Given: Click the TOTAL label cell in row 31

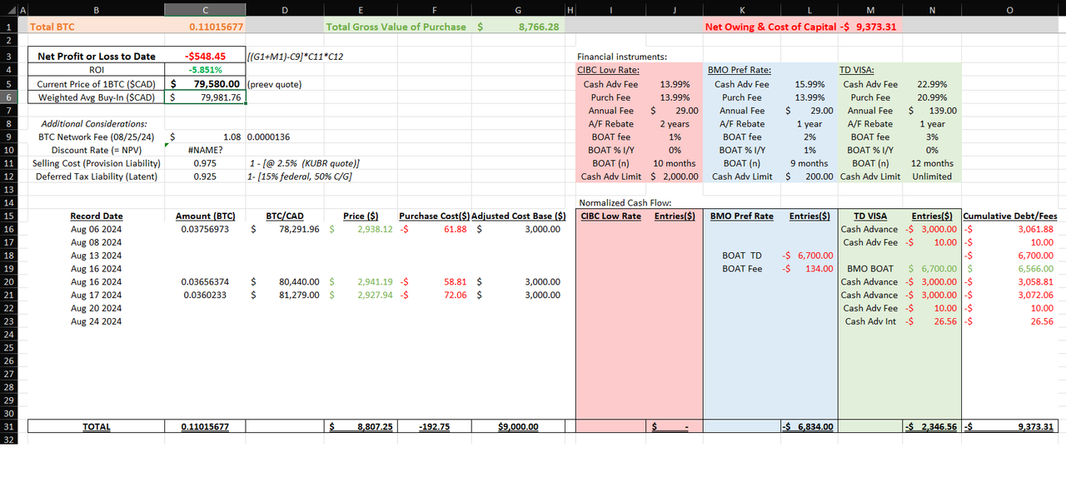Looking at the screenshot, I should 96,427.
